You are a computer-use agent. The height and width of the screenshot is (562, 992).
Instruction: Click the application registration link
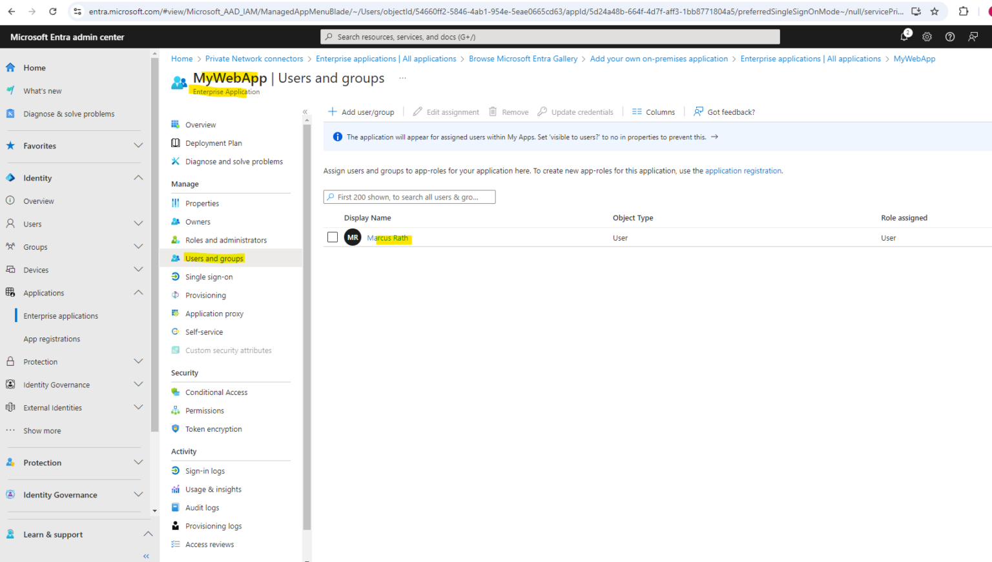click(743, 170)
